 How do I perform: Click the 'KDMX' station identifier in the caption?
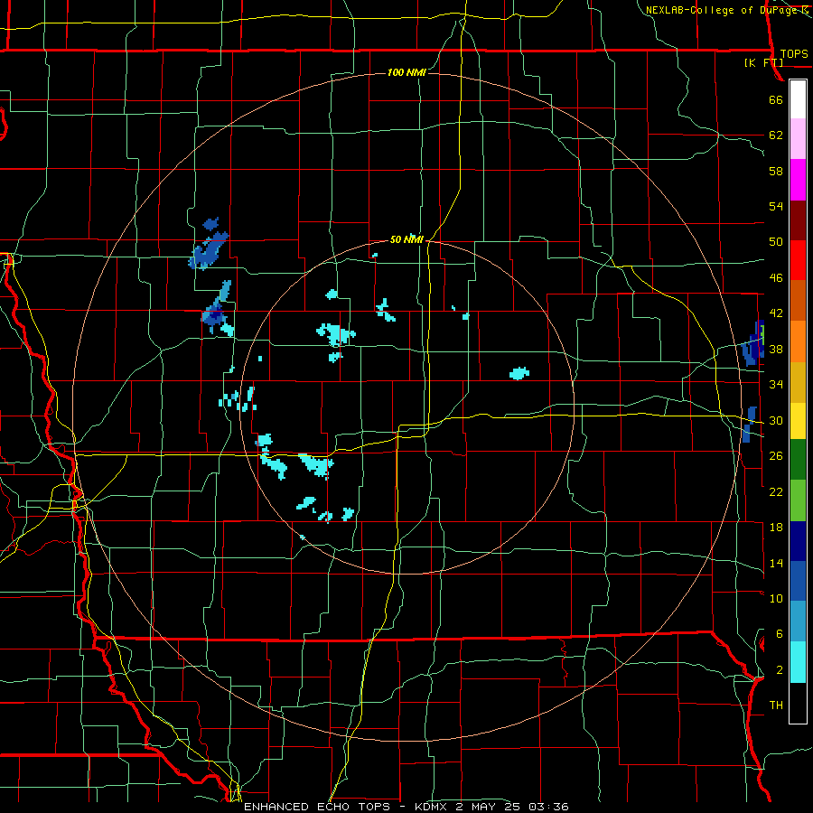433,807
